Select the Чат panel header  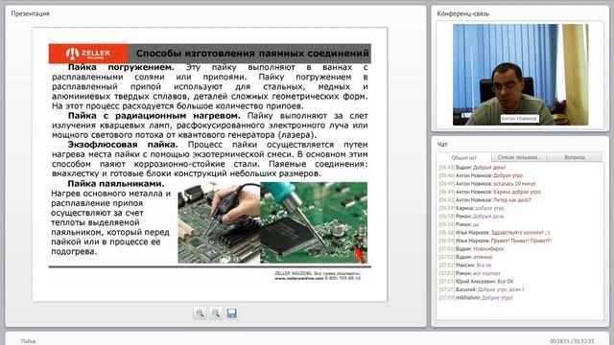pyautogui.click(x=442, y=145)
